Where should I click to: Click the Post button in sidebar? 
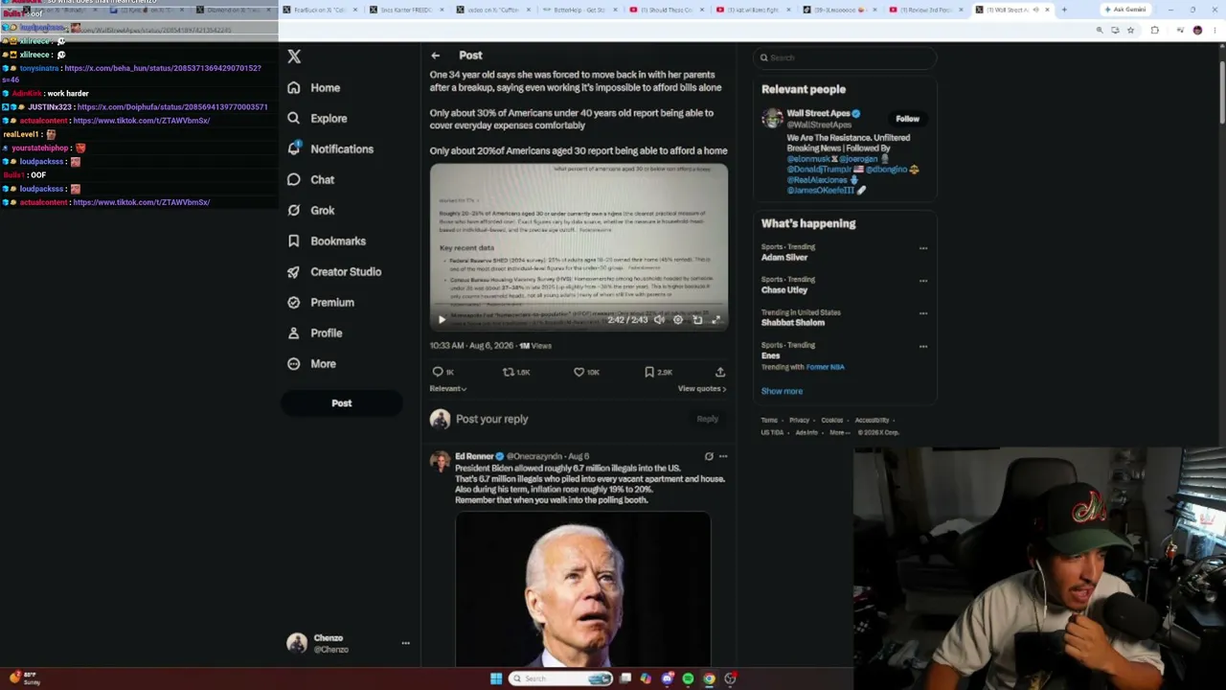coord(342,403)
